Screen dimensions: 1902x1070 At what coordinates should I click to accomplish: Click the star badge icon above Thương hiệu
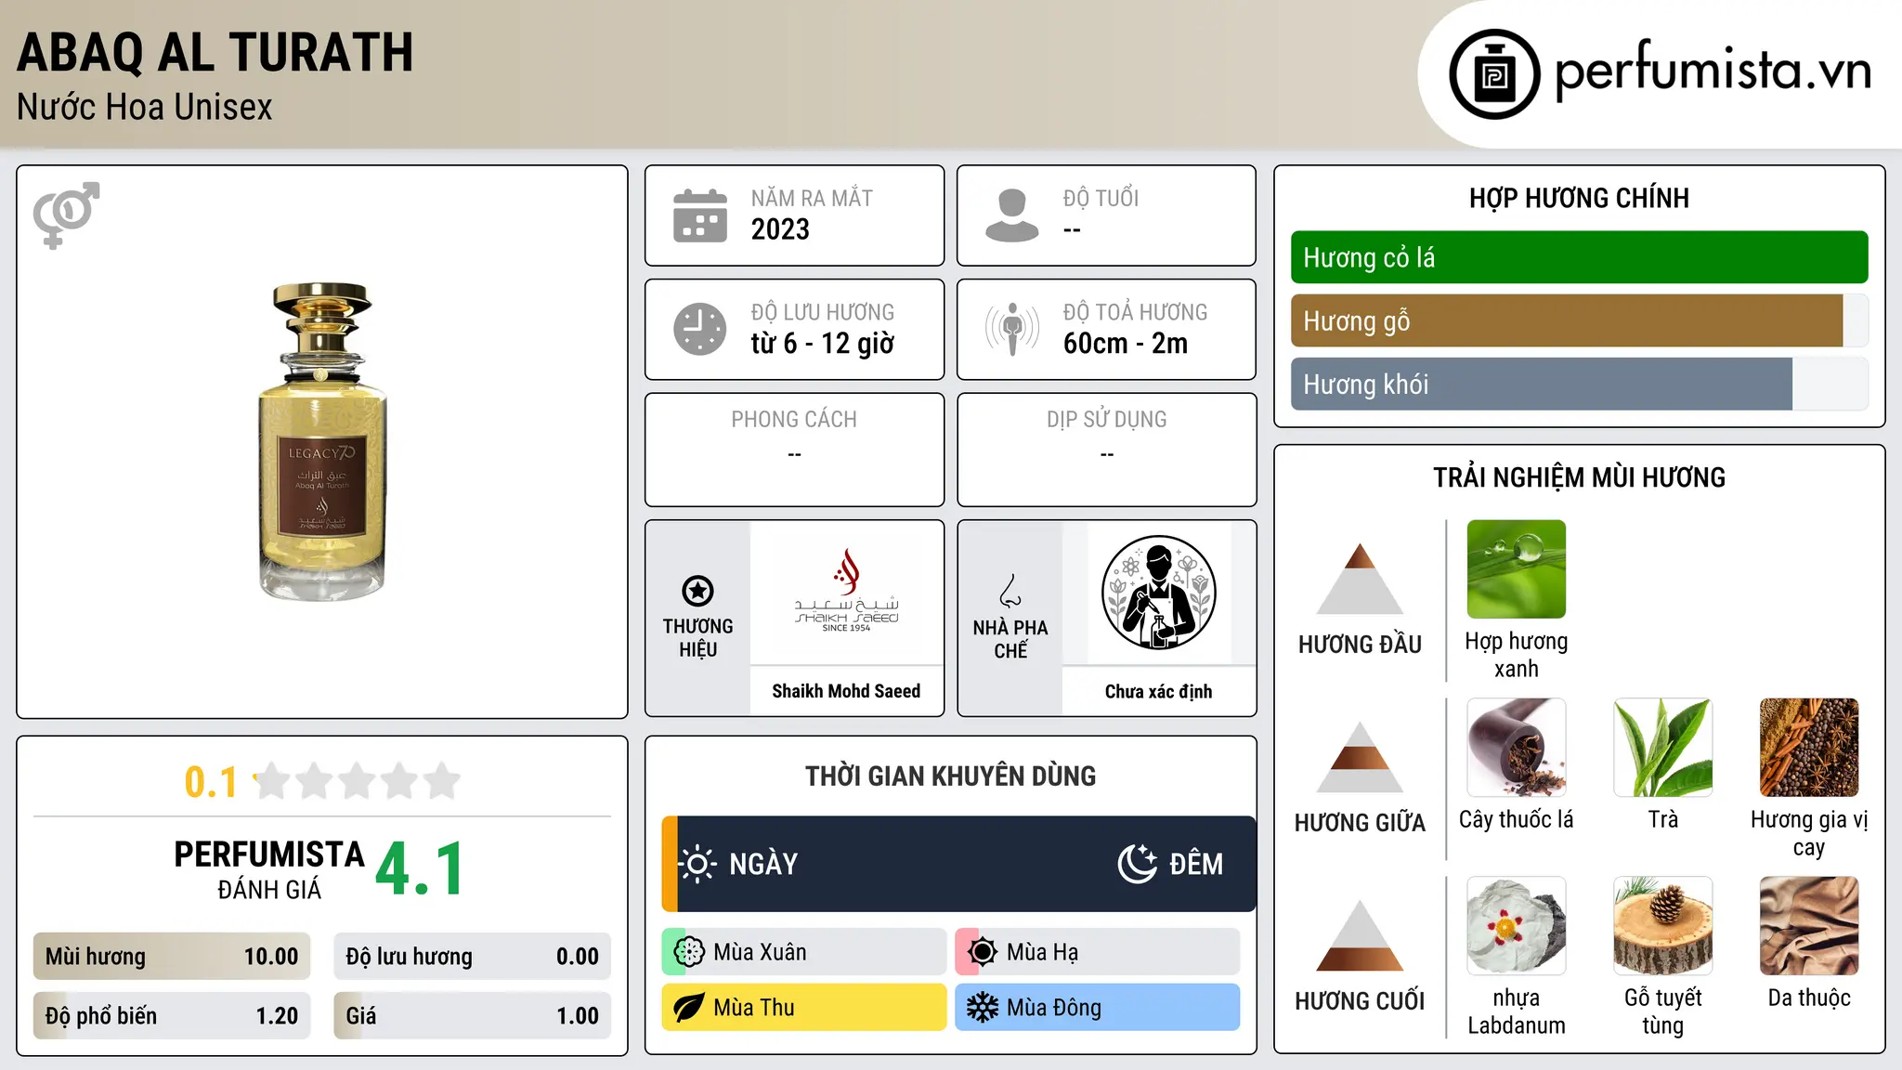(x=697, y=590)
